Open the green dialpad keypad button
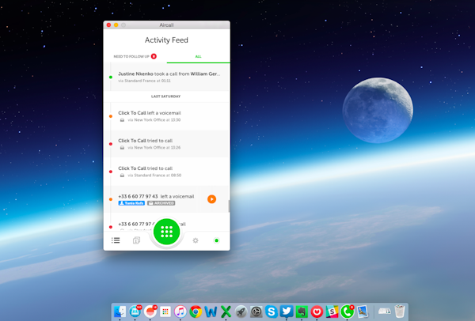The width and height of the screenshot is (475, 321). tap(166, 232)
